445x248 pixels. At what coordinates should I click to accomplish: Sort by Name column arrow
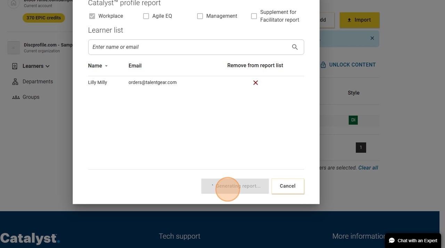[106, 66]
